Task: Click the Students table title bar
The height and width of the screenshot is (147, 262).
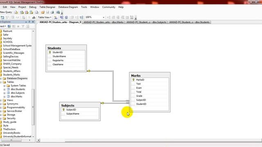Action: pyautogui.click(x=66, y=48)
